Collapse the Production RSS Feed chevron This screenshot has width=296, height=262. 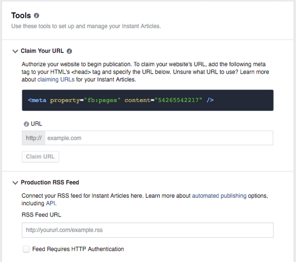tap(15, 183)
